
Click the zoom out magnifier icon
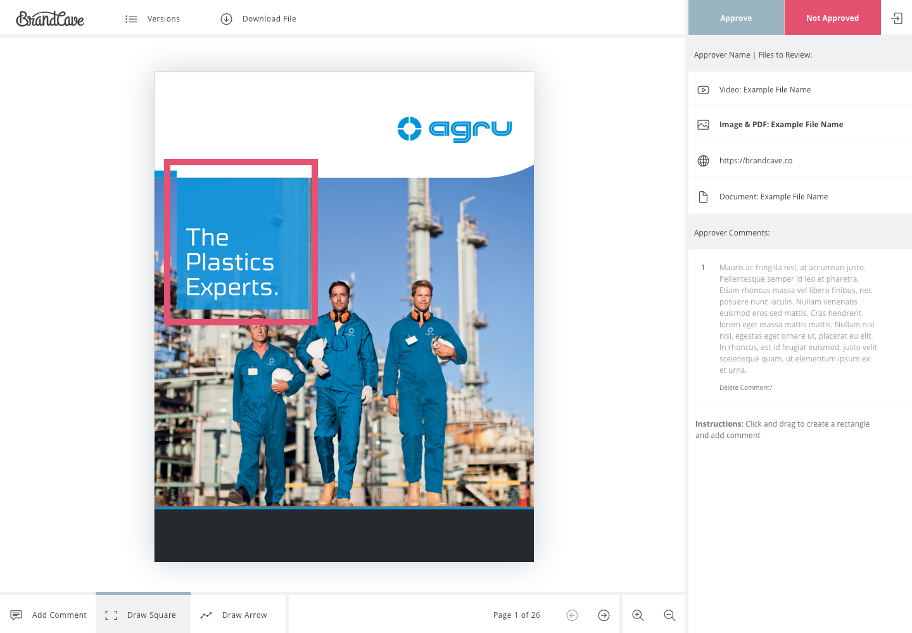[x=669, y=615]
